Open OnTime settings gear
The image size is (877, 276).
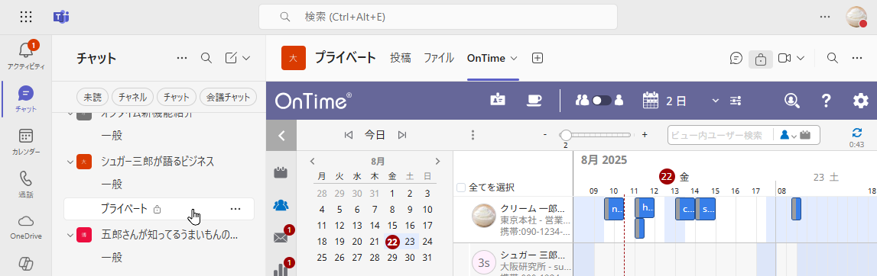tap(861, 101)
